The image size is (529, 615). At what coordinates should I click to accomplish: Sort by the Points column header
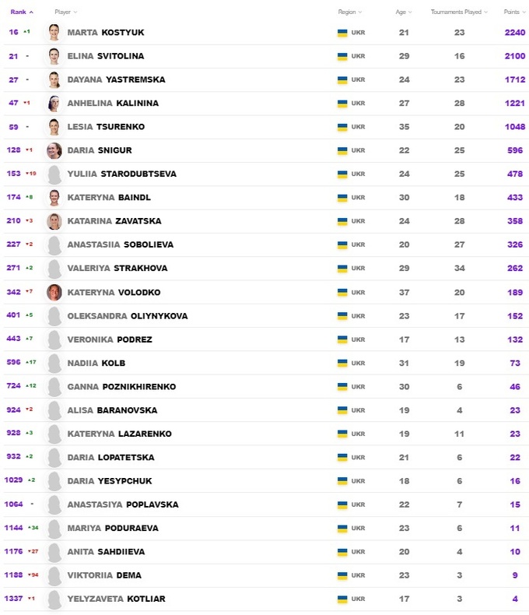coord(513,12)
